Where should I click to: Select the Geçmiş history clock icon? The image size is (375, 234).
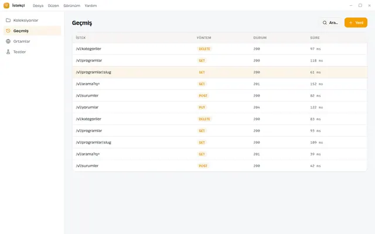[8, 31]
